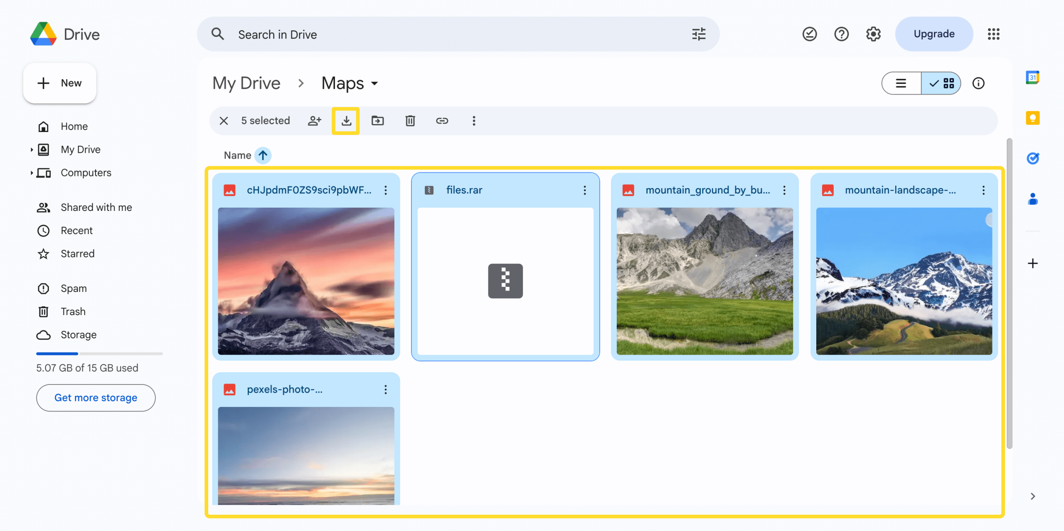The width and height of the screenshot is (1064, 531).
Task: Switch to list layout view
Action: coord(901,83)
